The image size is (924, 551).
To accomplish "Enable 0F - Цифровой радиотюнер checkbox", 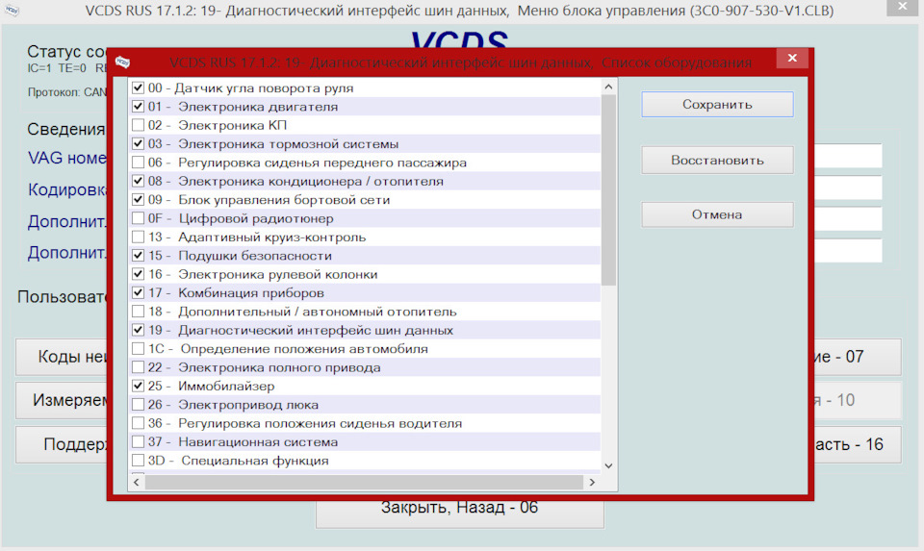I will (x=138, y=218).
